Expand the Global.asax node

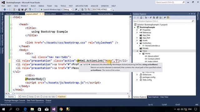pos(137,75)
